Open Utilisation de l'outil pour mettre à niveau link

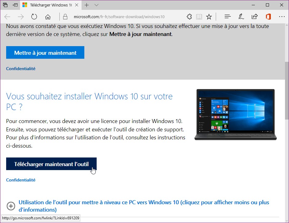point(144,206)
